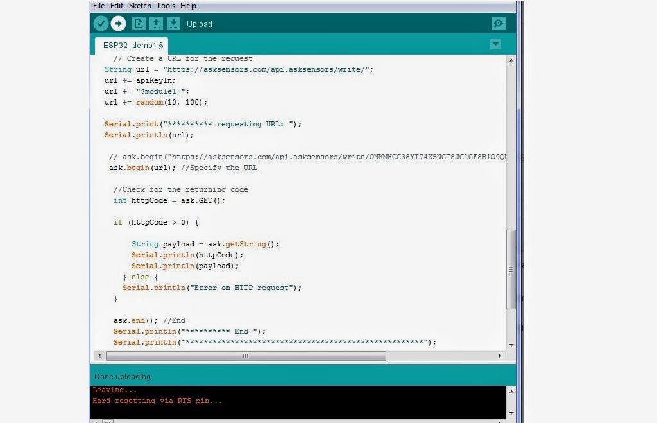Click the '} else {' line

[x=141, y=277]
